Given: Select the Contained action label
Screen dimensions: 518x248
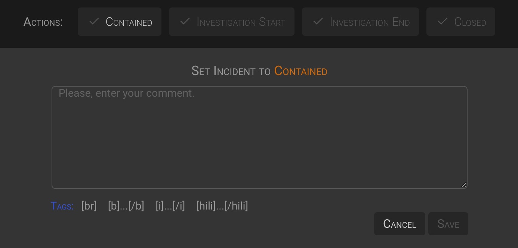Looking at the screenshot, I should (x=129, y=22).
